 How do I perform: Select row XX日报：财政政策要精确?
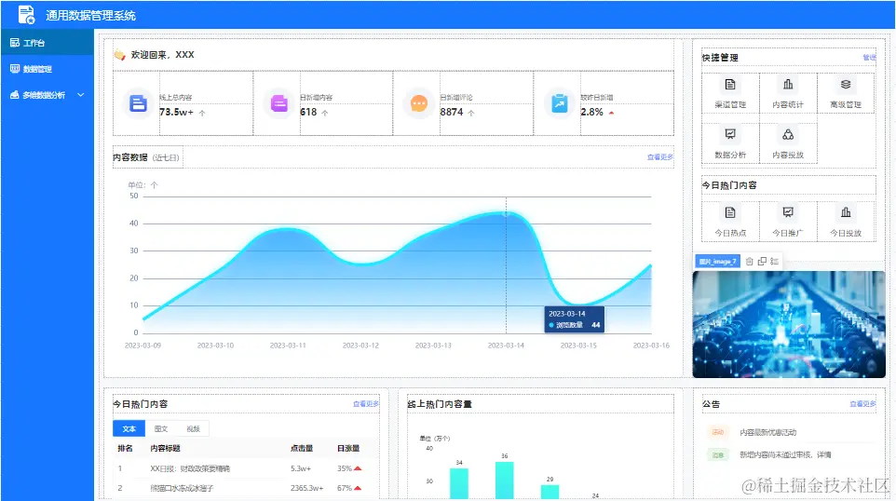click(x=246, y=468)
